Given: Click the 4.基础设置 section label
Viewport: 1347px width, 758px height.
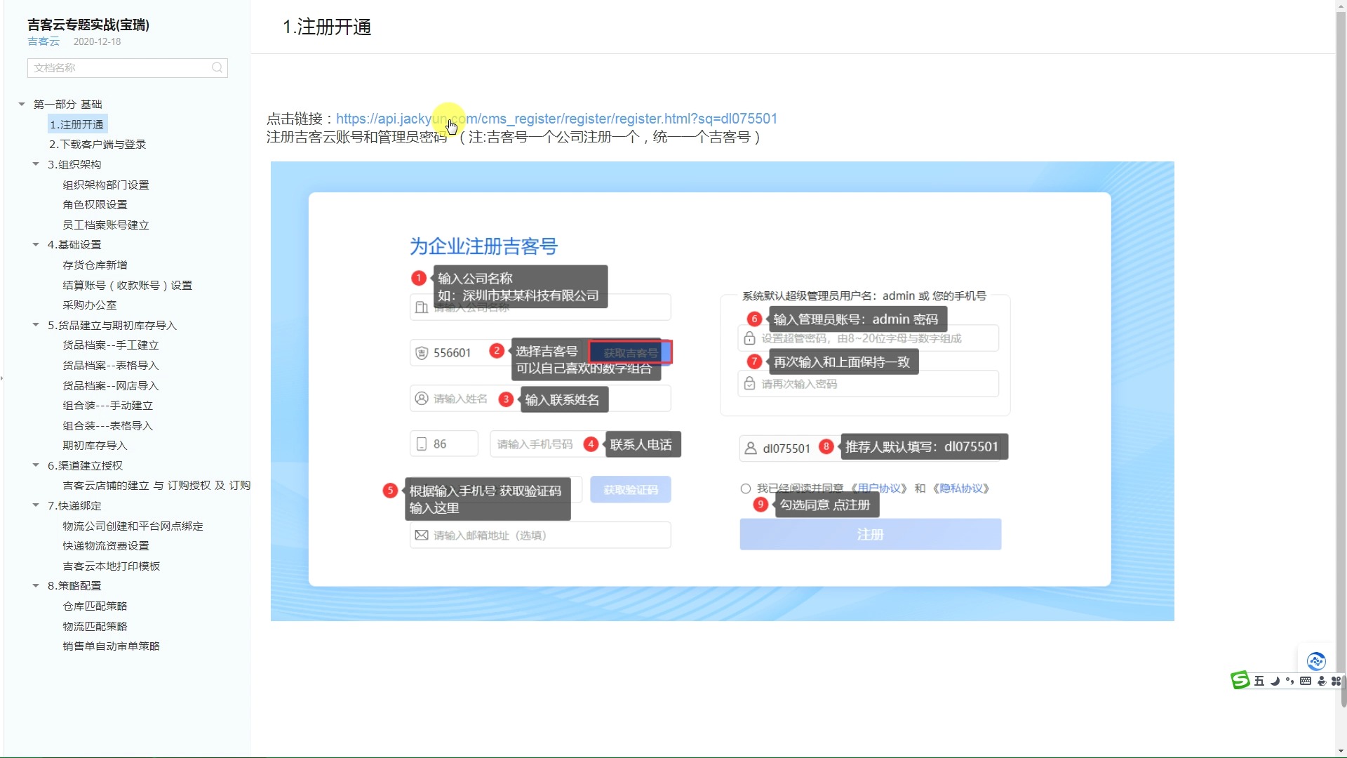Looking at the screenshot, I should [74, 244].
